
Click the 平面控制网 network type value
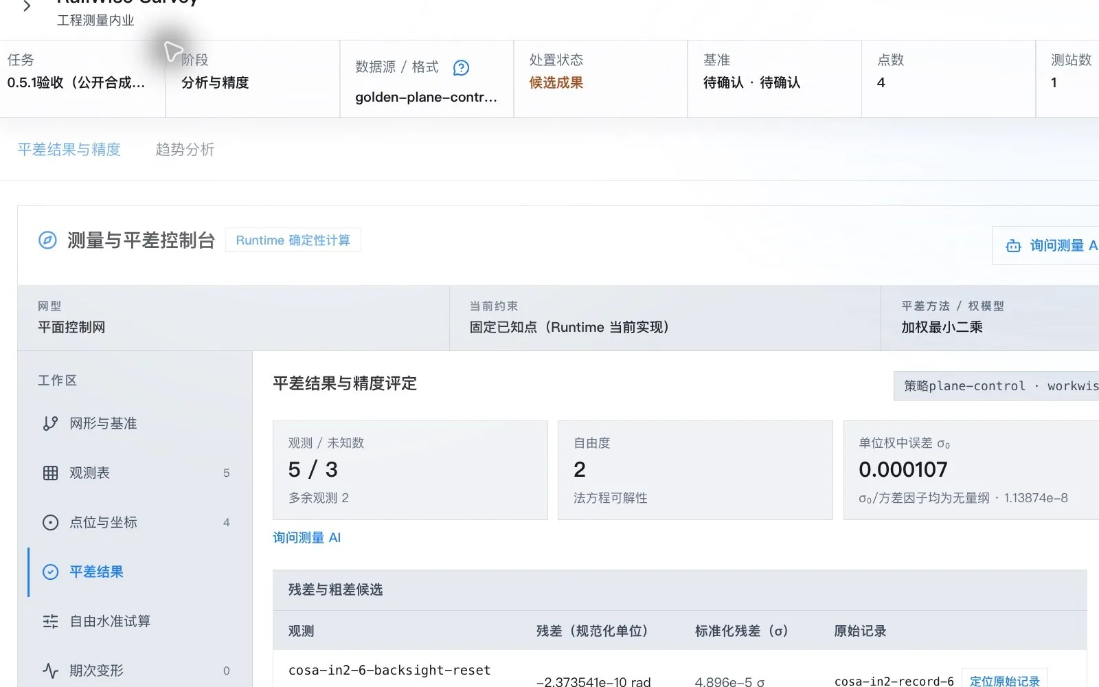point(71,327)
